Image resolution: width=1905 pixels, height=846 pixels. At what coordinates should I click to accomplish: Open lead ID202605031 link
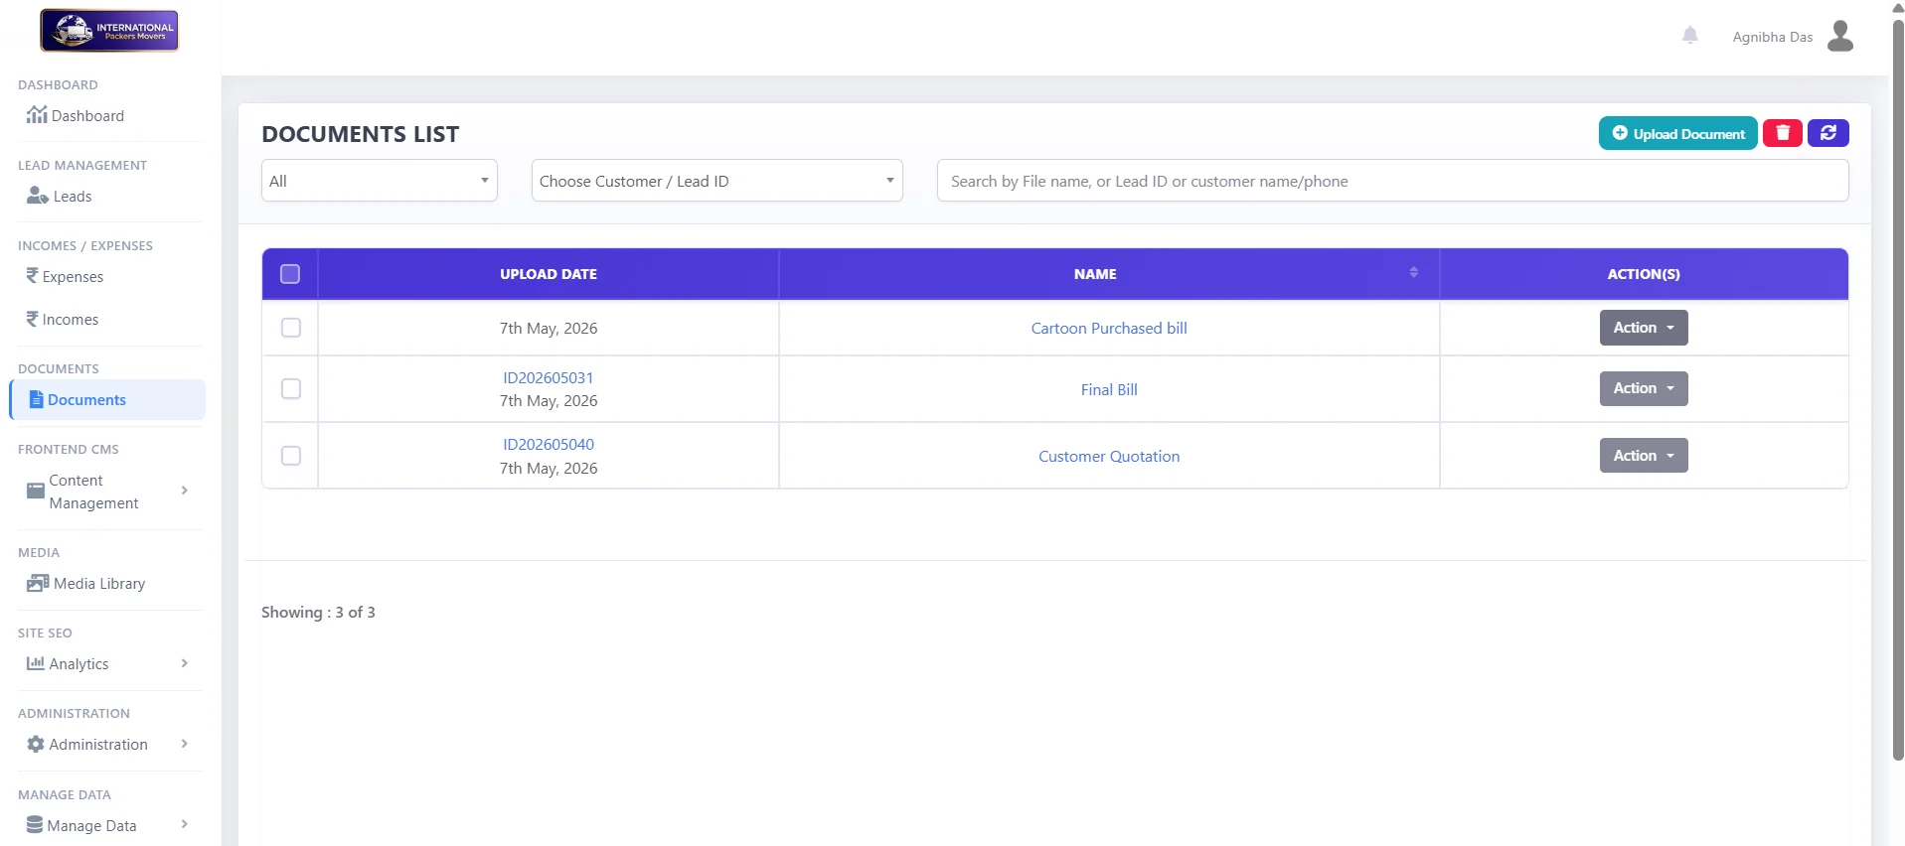tap(549, 377)
